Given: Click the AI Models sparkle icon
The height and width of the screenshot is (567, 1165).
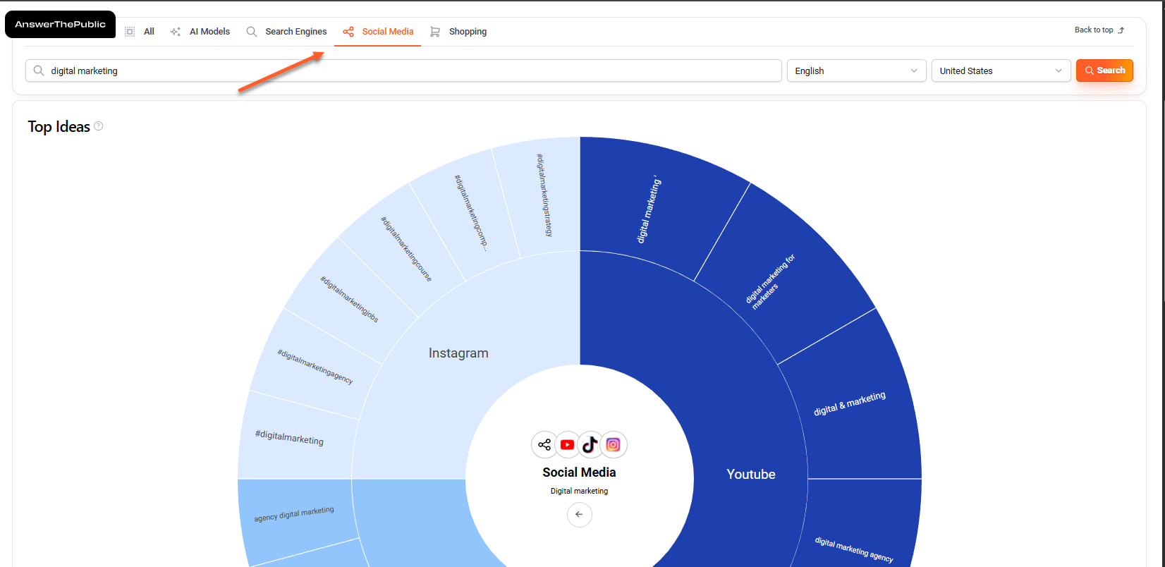Looking at the screenshot, I should (x=176, y=32).
